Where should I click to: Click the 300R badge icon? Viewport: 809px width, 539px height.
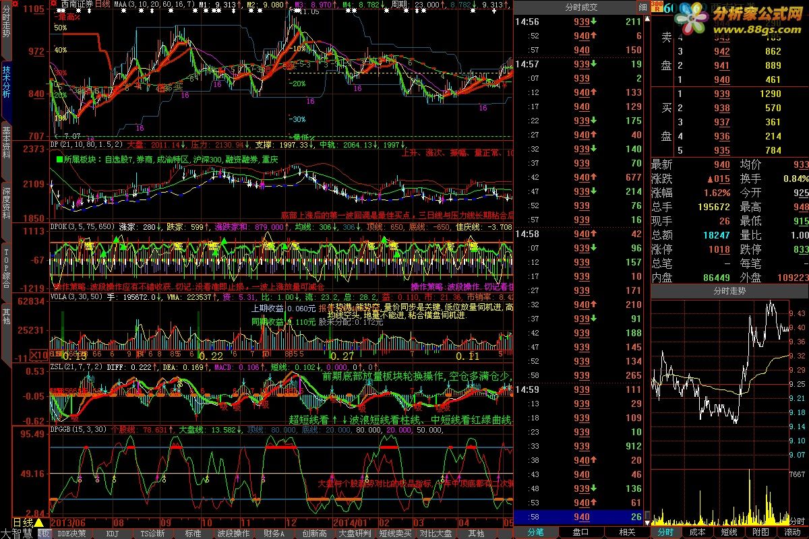click(657, 8)
